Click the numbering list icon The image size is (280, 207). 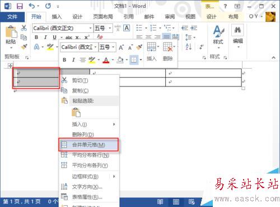[153, 28]
